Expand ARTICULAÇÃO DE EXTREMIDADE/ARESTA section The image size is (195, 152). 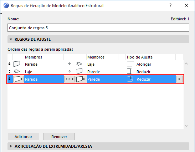11,146
